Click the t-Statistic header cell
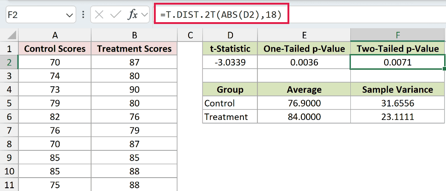Screen dimensions: 446x191 pyautogui.click(x=230, y=49)
